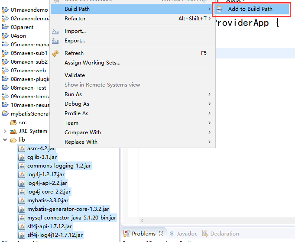
Task: Select 07maven-web project
Action: [x=28, y=70]
